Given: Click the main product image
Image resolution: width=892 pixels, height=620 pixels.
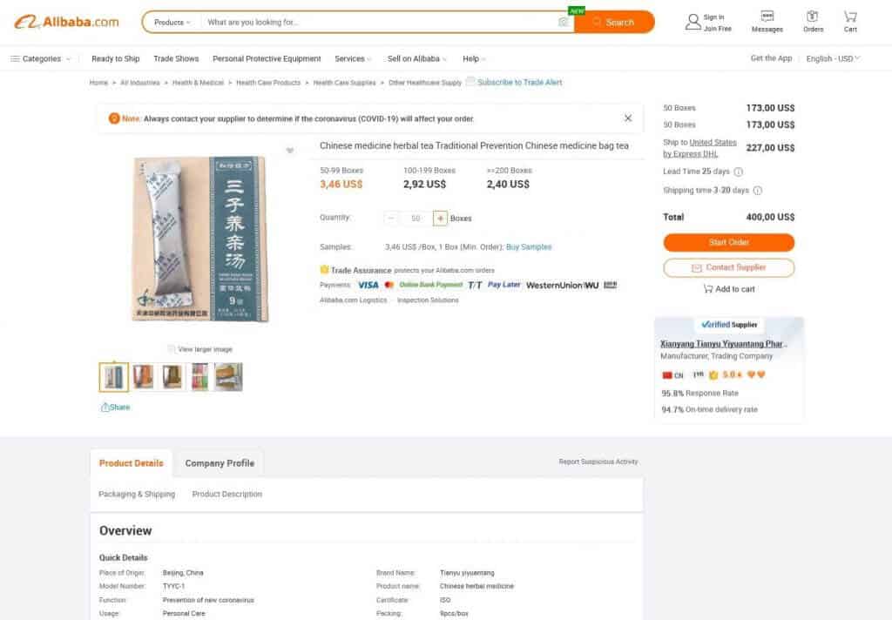Looking at the screenshot, I should pyautogui.click(x=199, y=239).
